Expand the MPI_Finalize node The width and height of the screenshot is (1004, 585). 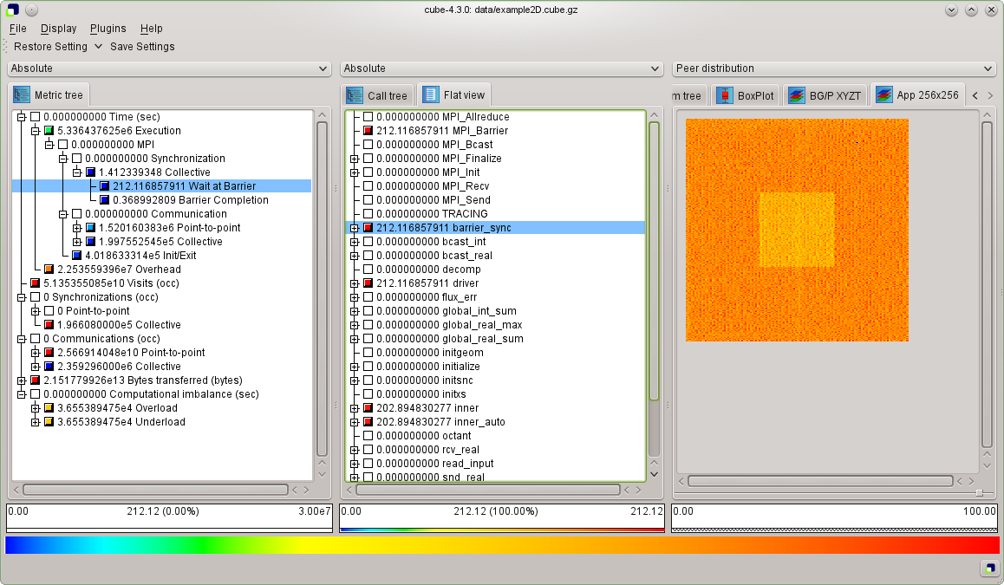(354, 159)
